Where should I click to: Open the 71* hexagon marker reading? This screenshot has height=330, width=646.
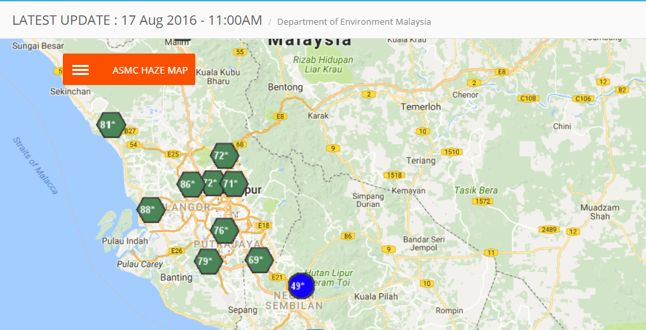(x=233, y=183)
